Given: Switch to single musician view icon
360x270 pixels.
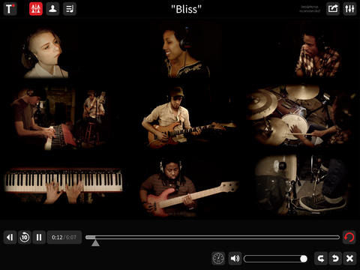Looking at the screenshot, I should (x=52, y=9).
